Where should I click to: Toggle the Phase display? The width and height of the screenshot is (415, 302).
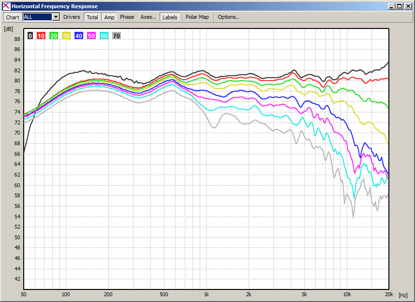click(127, 17)
